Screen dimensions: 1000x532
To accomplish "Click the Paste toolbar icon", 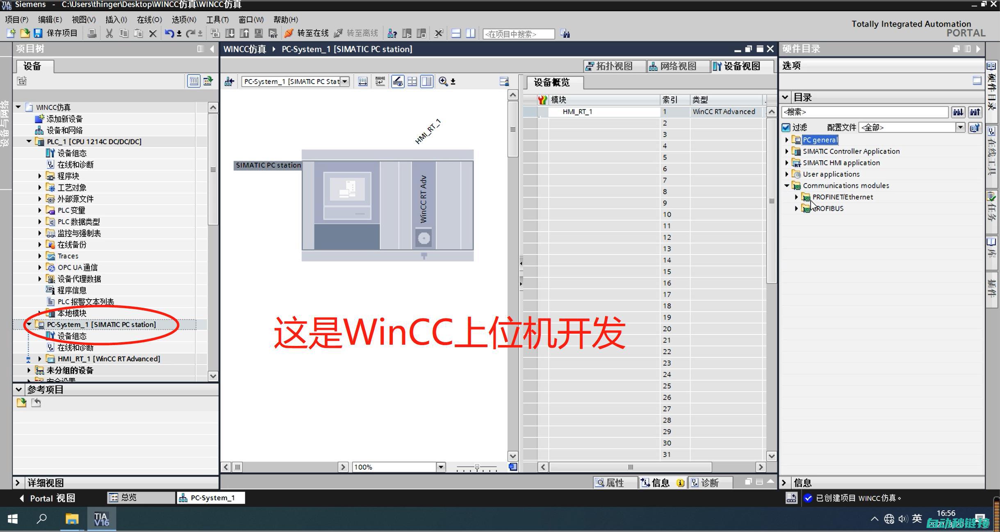I will (x=138, y=34).
